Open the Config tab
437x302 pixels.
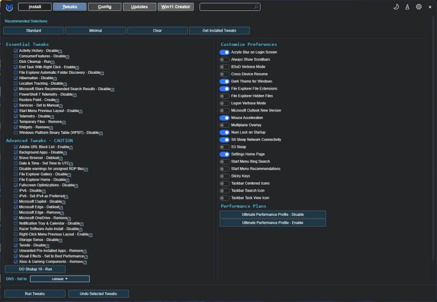coord(104,7)
